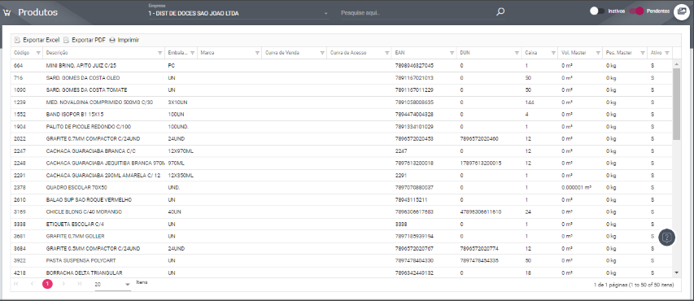Select row SARD. GOMES DA COSTA OLEO

click(x=342, y=78)
